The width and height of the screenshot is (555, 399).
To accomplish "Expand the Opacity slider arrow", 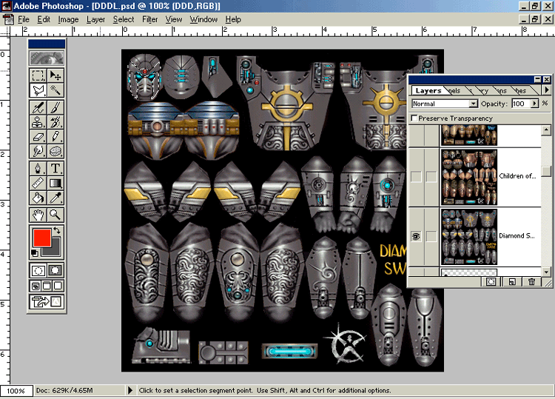I will click(536, 104).
